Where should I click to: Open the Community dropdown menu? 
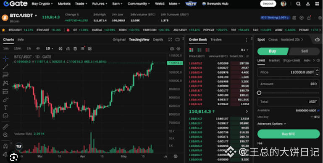(x=139, y=4)
